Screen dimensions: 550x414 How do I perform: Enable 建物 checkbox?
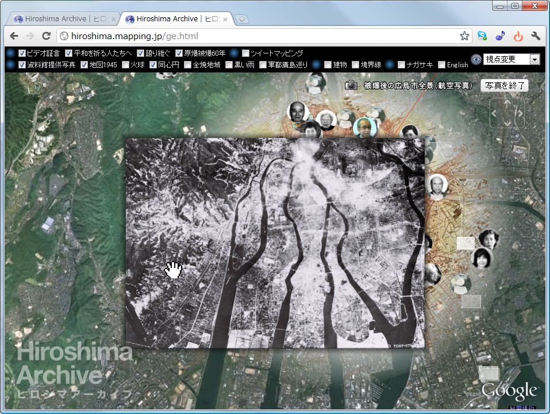coord(328,64)
